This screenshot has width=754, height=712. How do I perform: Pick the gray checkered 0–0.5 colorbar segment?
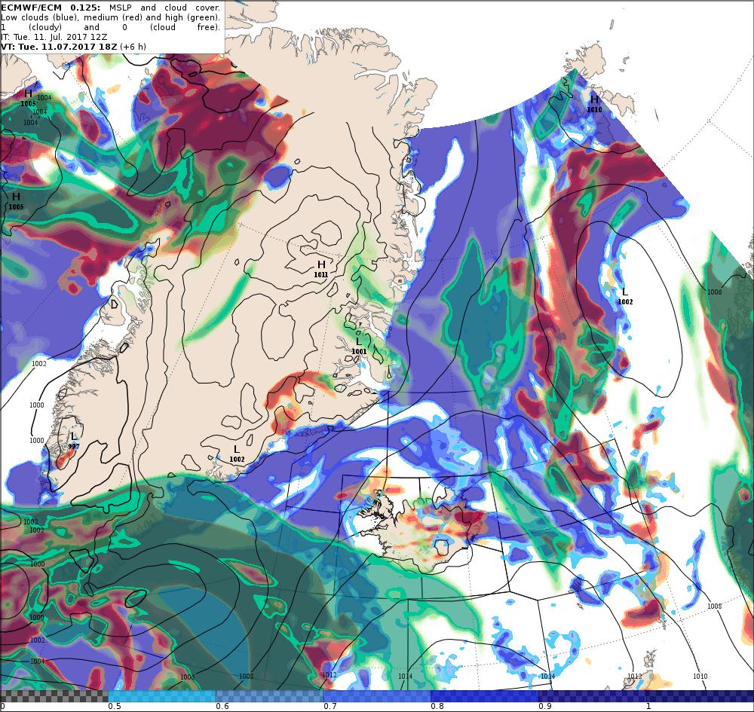point(54,696)
